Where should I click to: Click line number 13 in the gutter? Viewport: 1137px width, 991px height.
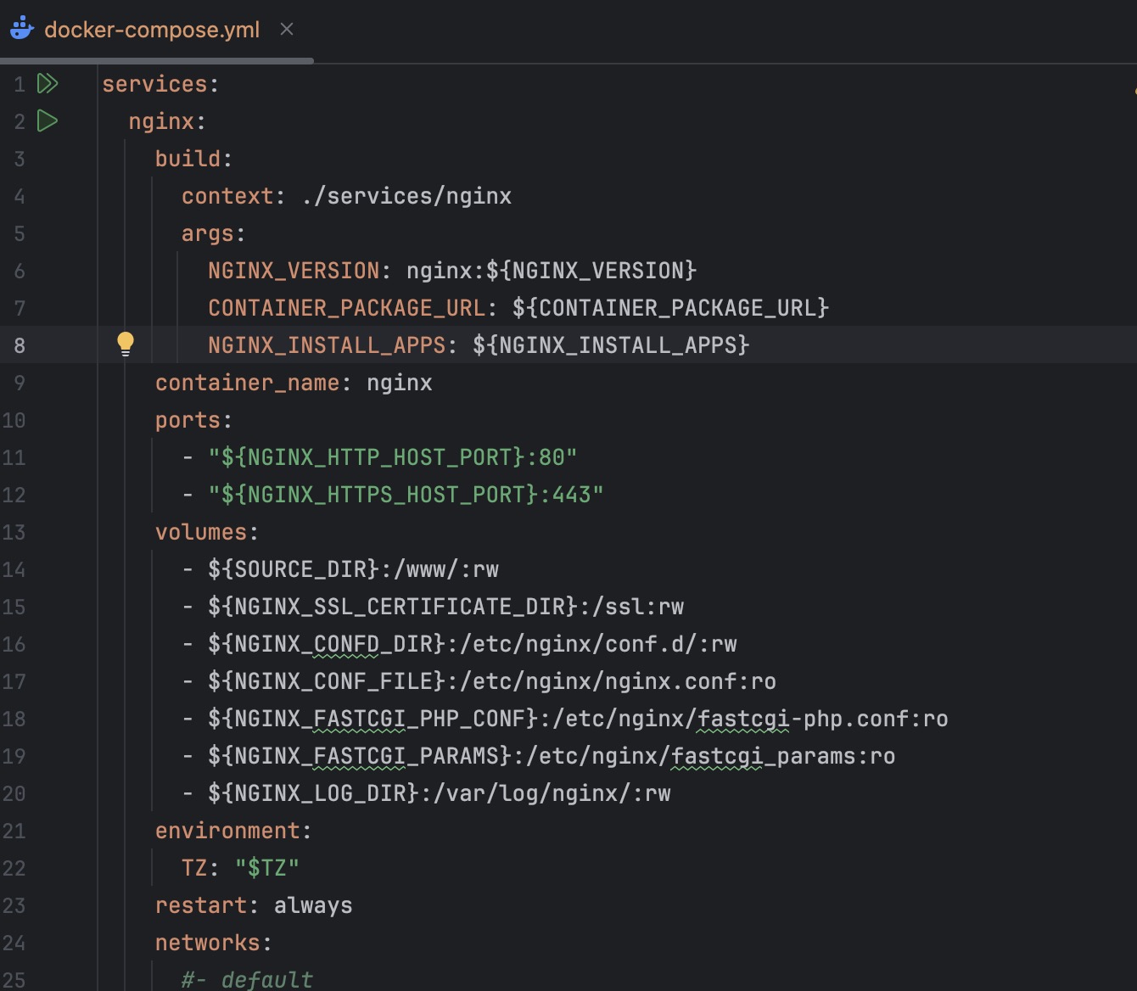[x=14, y=532]
